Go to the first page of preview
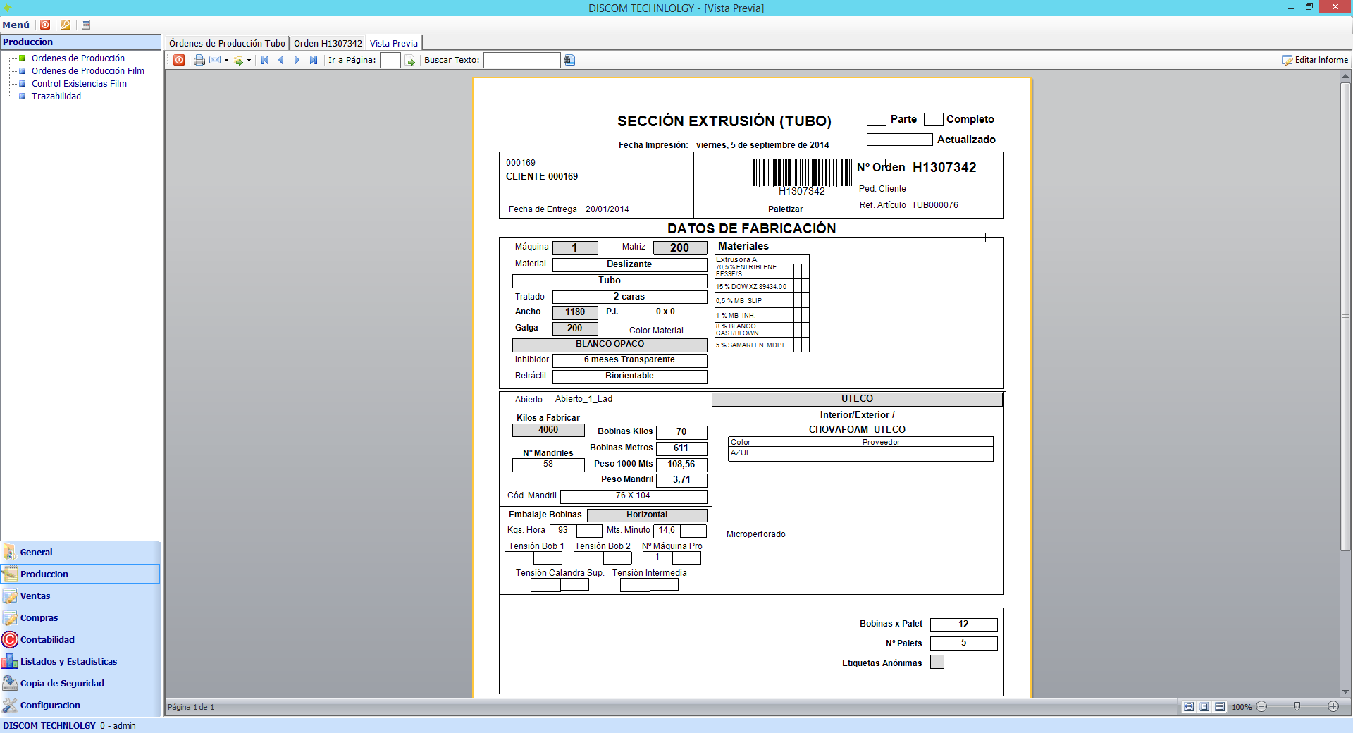Screen dimensions: 1353x733 (265, 61)
